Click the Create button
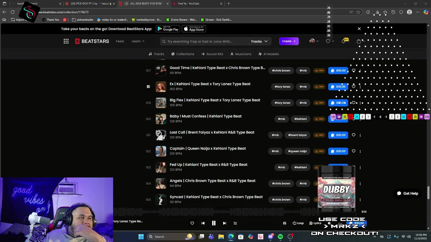 [x=289, y=41]
